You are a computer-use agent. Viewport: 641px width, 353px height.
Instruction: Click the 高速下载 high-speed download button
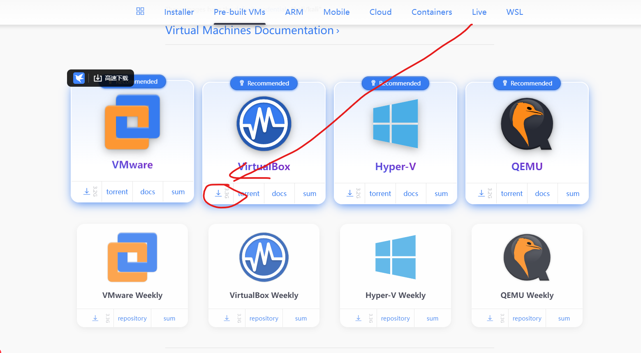coord(111,78)
